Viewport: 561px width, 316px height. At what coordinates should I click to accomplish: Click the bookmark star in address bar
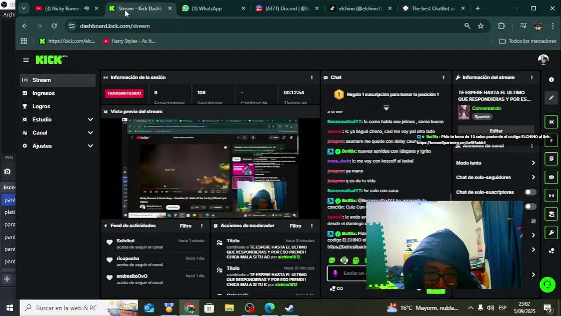[481, 26]
